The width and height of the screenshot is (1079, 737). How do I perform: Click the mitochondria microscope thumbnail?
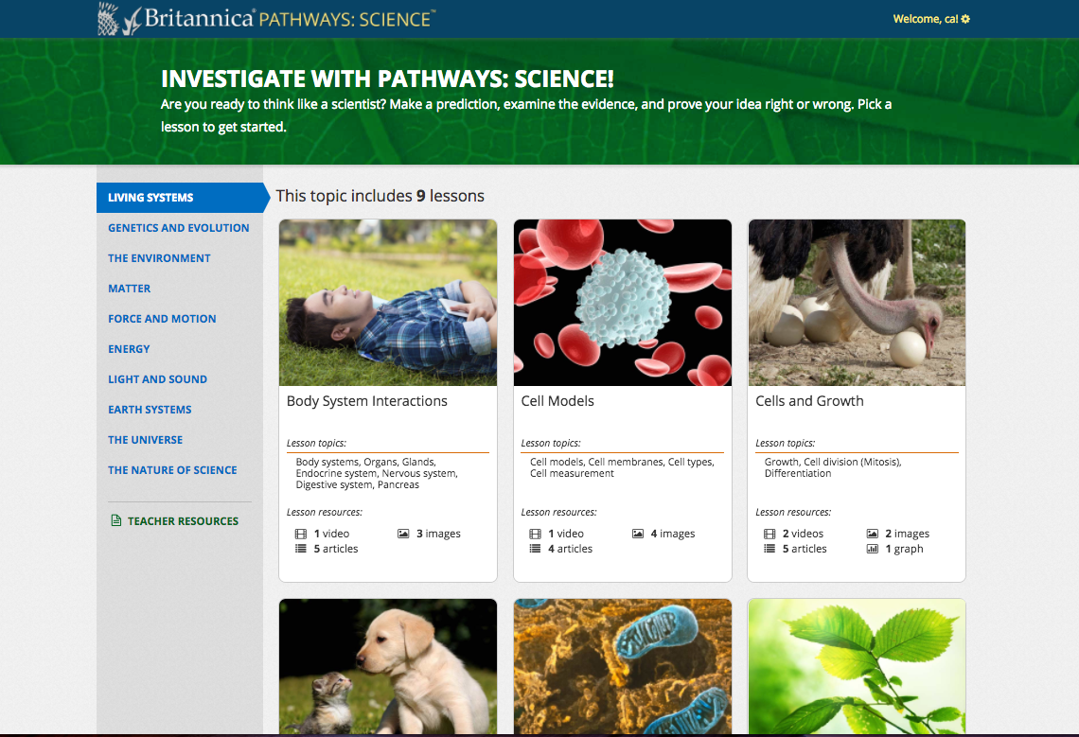point(623,666)
